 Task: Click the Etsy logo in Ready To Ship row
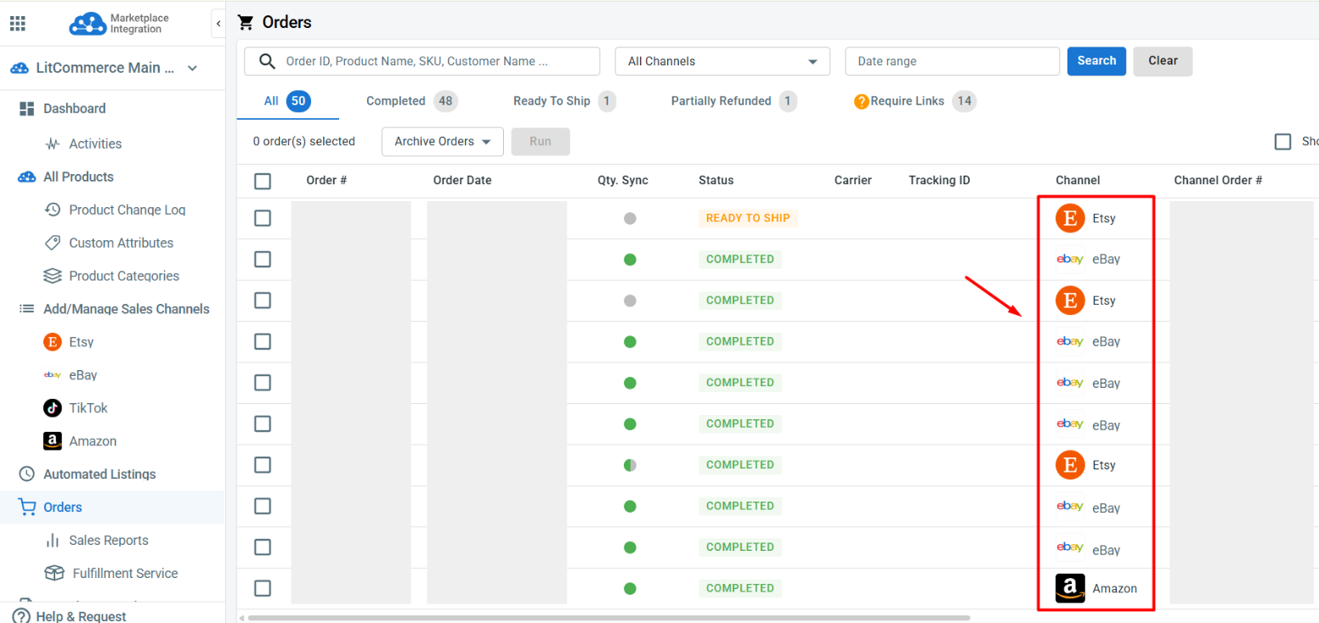click(1071, 218)
